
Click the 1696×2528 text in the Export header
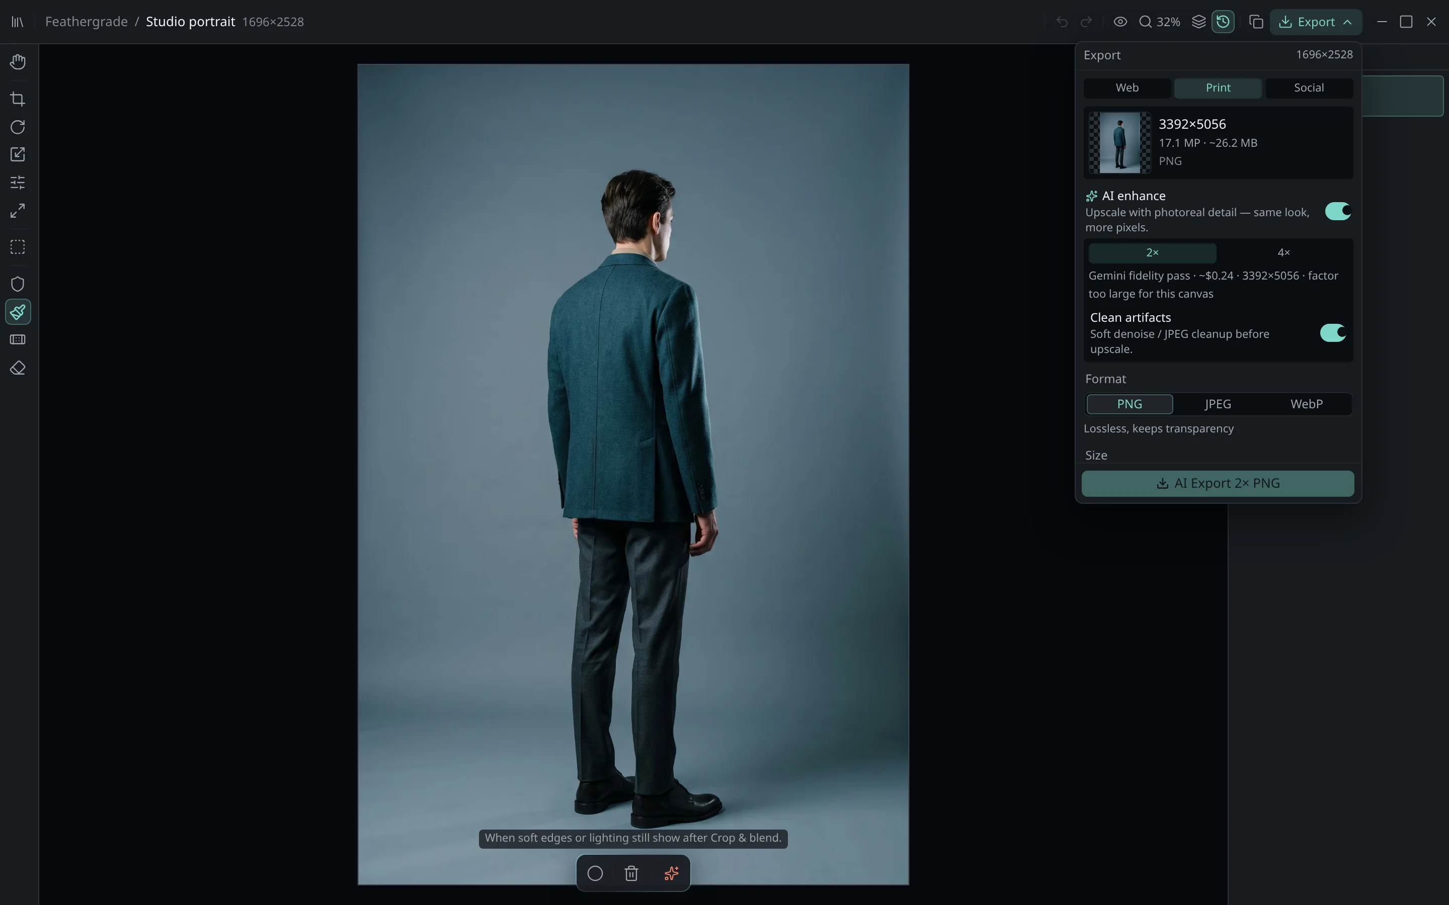pyautogui.click(x=1324, y=54)
